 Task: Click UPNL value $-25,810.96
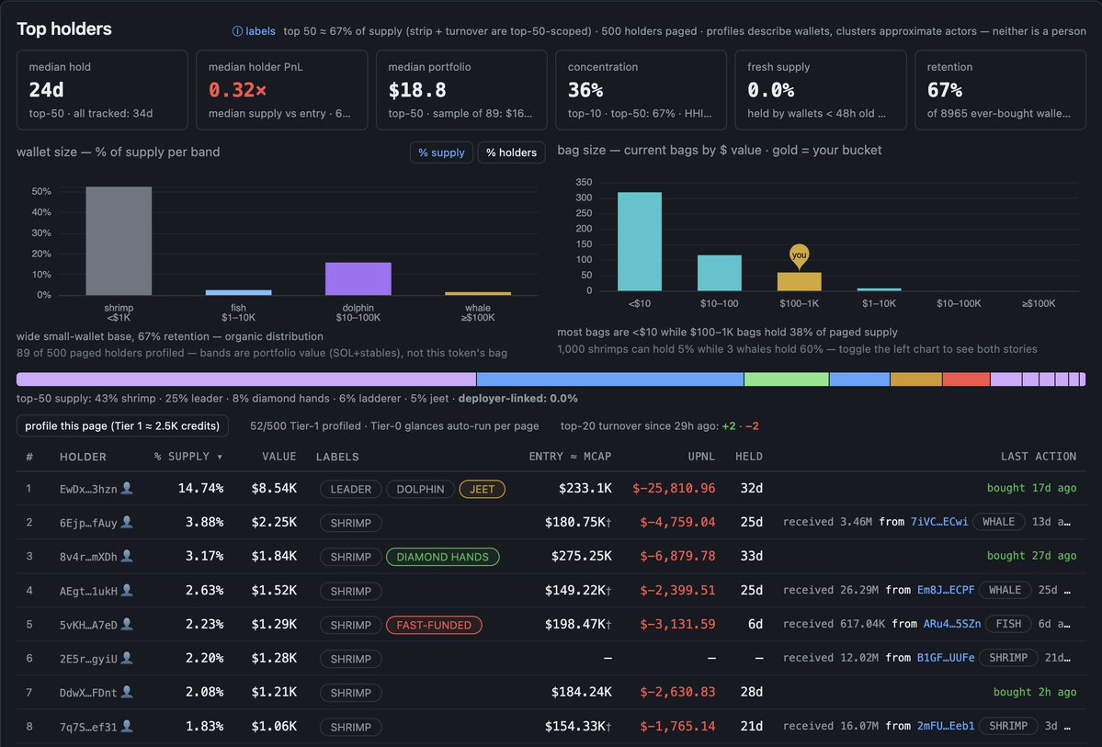click(674, 489)
